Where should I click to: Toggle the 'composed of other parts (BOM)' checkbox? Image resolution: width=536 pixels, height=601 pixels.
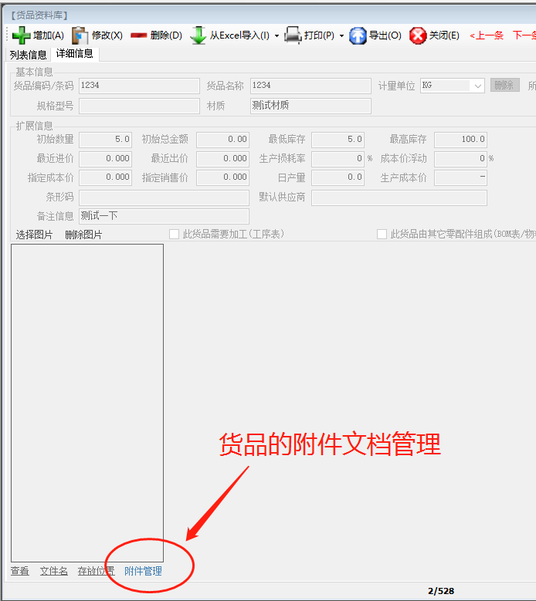coord(382,234)
